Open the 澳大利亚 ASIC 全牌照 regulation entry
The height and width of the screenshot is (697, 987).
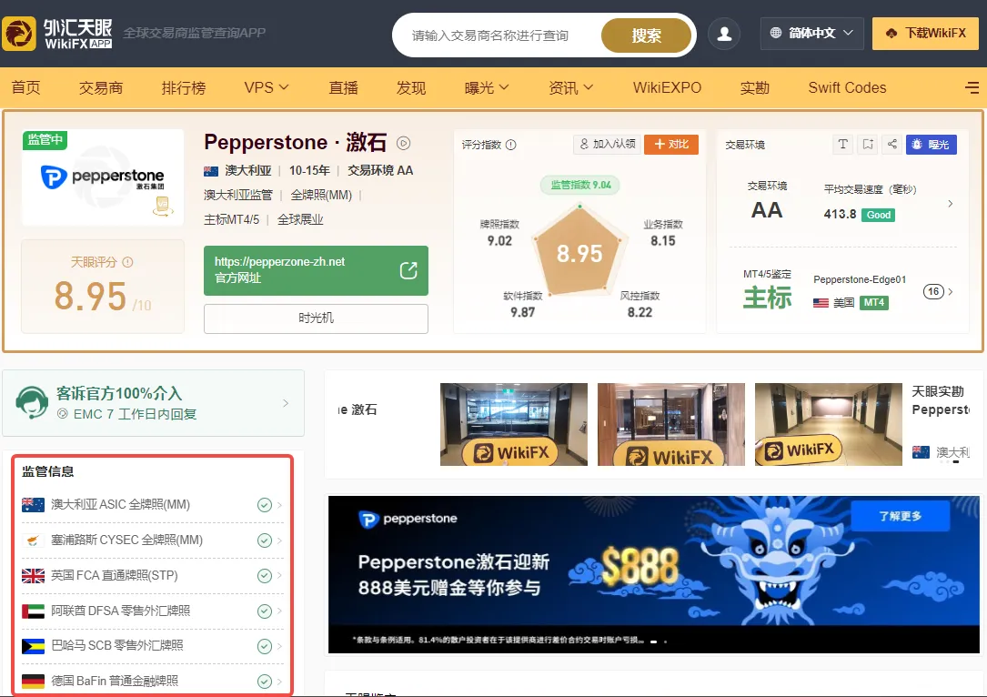tap(152, 505)
